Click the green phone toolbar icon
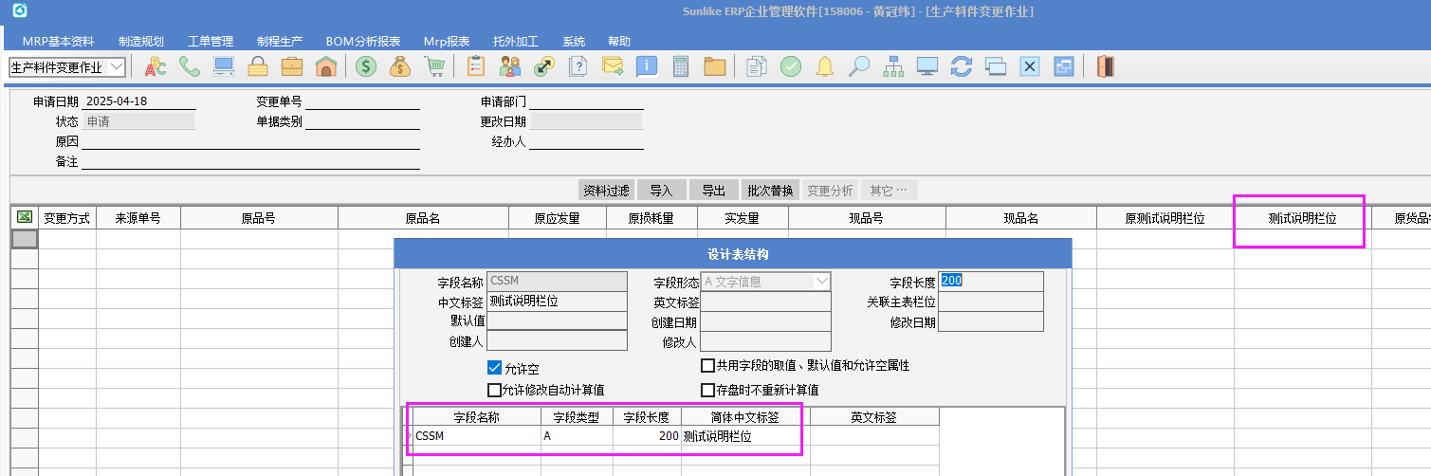This screenshot has width=1431, height=476. pos(189,66)
